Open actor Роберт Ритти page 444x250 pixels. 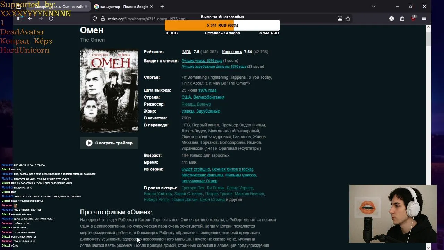(157, 200)
